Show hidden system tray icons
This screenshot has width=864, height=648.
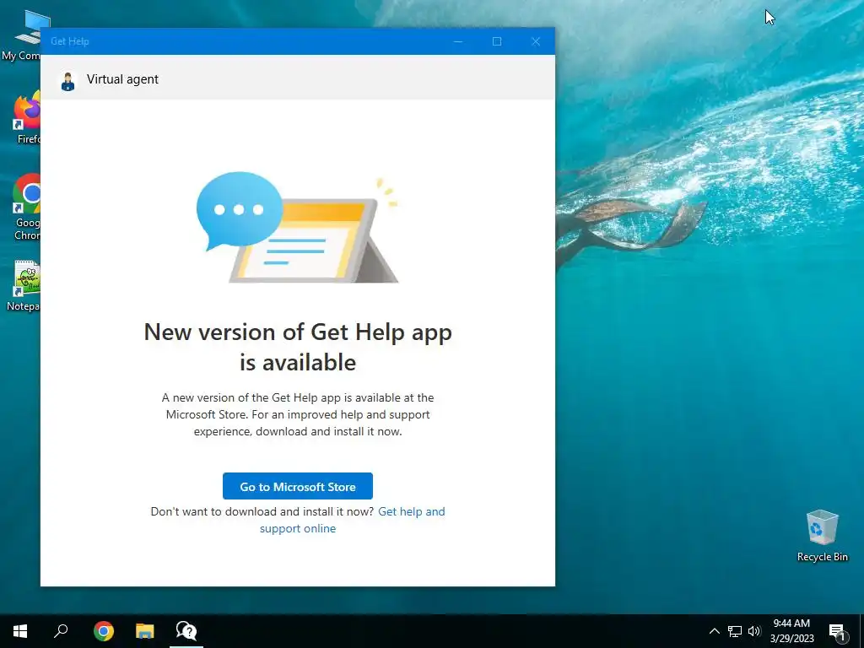[714, 631]
